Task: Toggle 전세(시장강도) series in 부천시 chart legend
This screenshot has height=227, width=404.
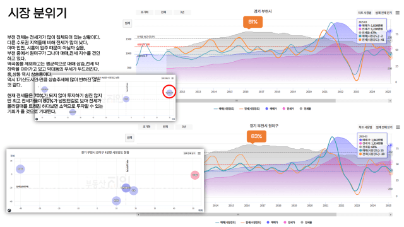Action: [250, 108]
